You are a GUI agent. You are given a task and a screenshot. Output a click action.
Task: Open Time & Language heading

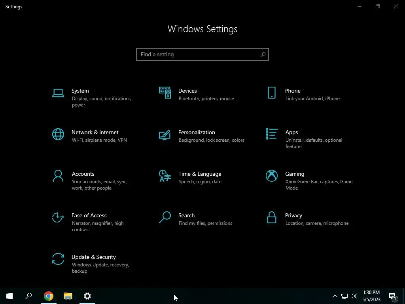tap(200, 174)
